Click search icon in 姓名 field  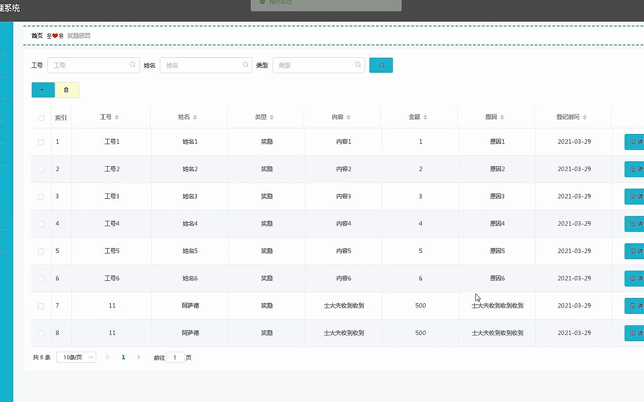[245, 65]
